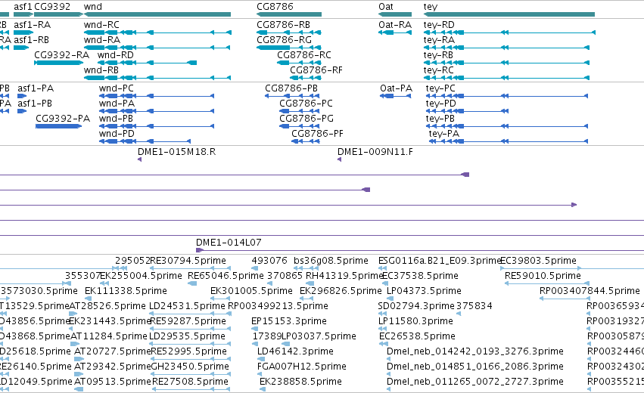Click EST EC26538.5prime

[417, 336]
